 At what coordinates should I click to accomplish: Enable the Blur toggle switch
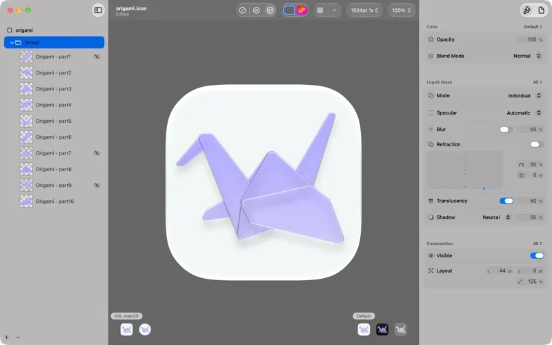[x=506, y=130]
